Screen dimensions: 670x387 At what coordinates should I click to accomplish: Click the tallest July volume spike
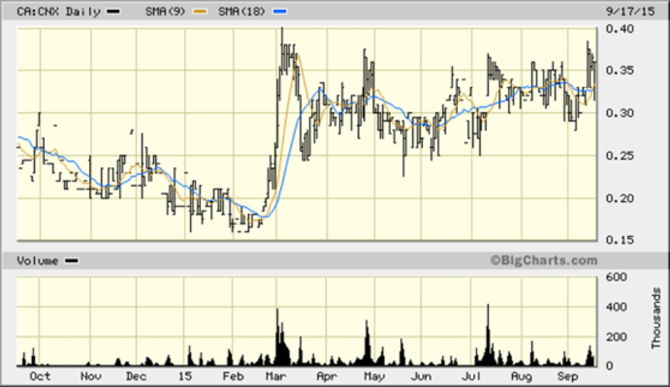coord(487,335)
